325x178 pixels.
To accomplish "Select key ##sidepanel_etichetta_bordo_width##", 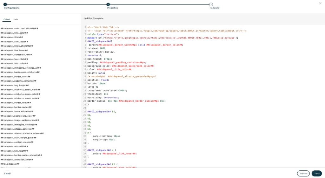I will pyautogui.click(x=20, y=90).
